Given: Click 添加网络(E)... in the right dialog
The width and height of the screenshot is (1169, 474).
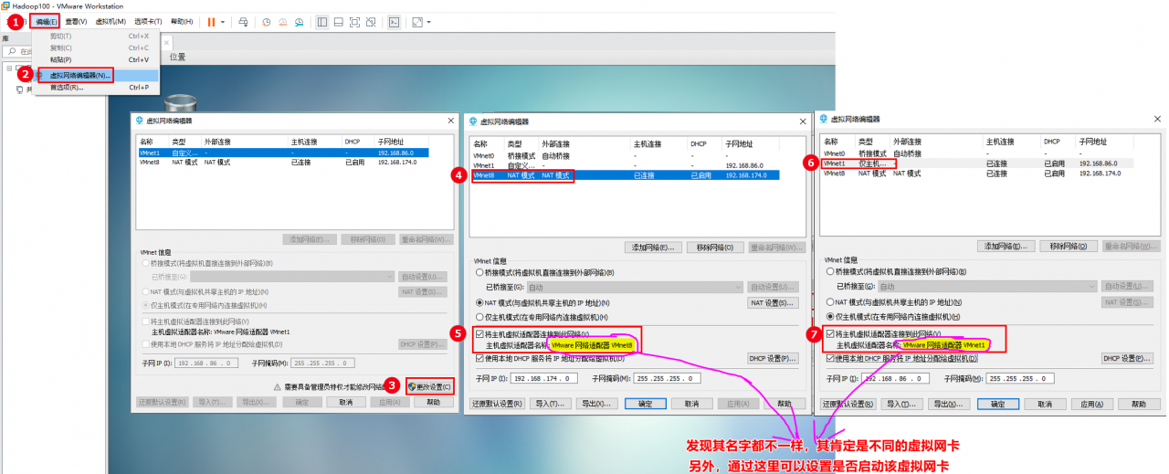Looking at the screenshot, I should 1005,247.
